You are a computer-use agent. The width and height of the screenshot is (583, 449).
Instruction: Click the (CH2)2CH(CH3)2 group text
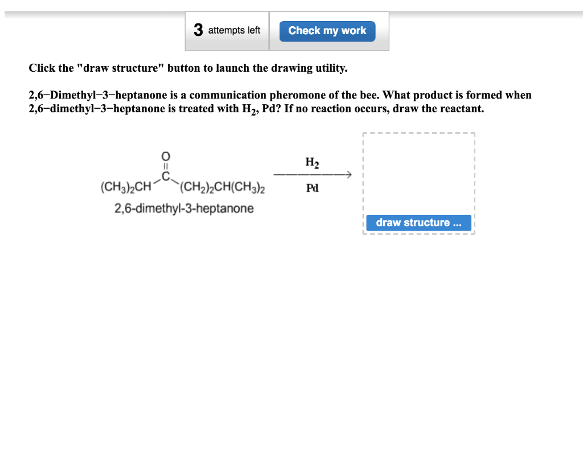(x=221, y=187)
